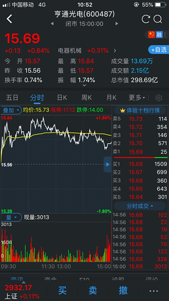Tap the 总市值 298.69亿 value
The image size is (169, 301).
tap(145, 80)
